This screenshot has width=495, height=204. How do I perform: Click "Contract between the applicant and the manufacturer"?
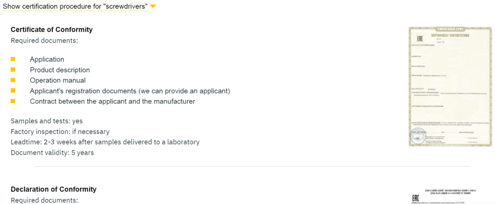click(x=113, y=102)
